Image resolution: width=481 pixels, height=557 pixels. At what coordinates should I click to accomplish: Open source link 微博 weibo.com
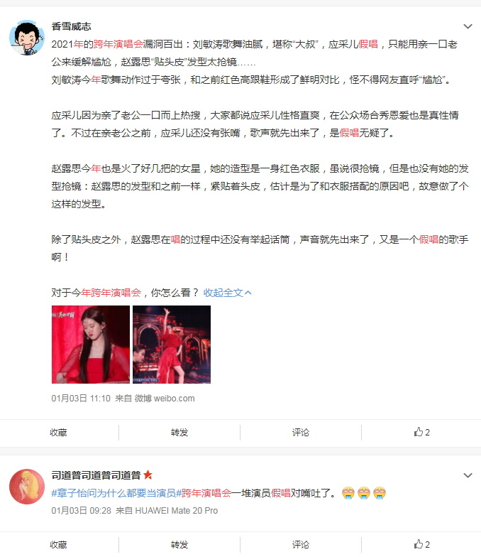(165, 398)
